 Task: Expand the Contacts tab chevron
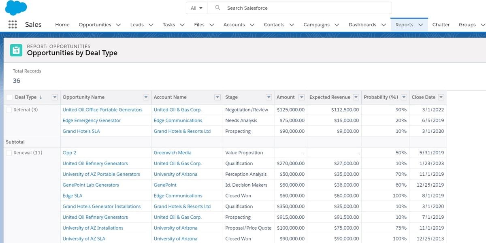292,25
